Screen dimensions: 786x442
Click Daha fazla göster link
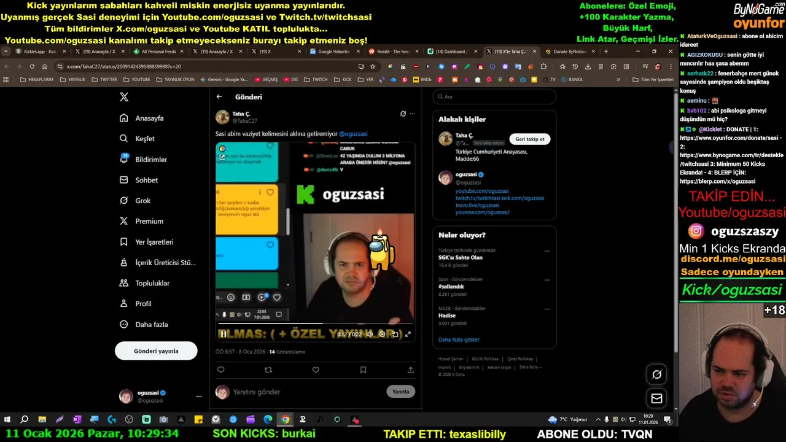[x=459, y=339]
